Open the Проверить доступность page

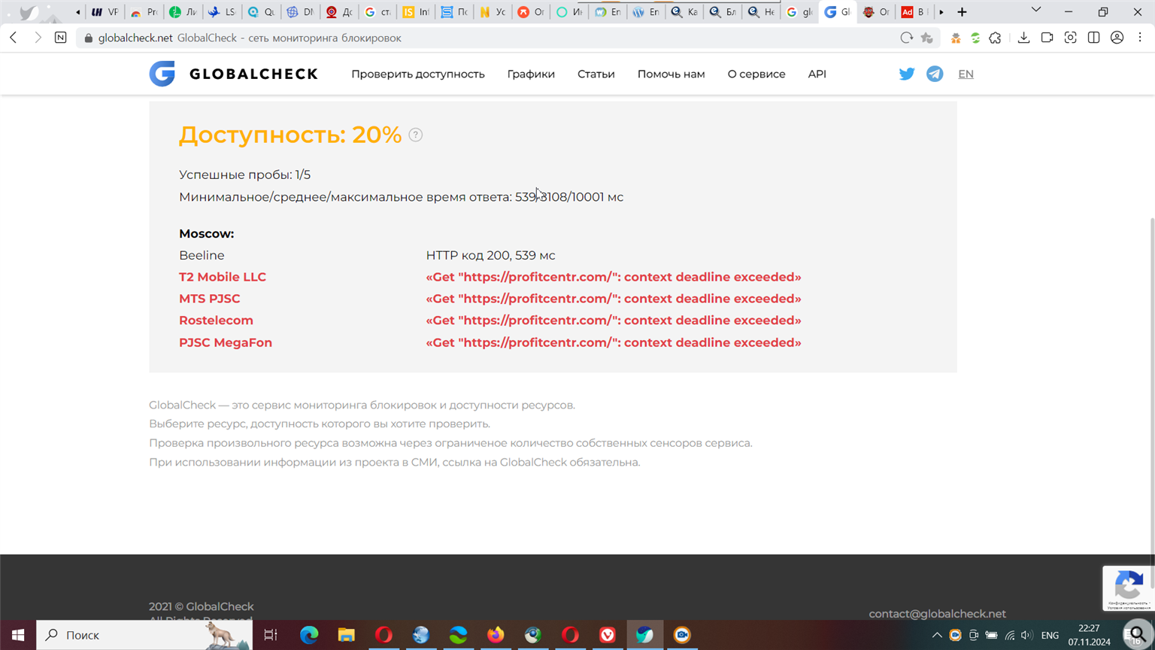click(x=418, y=74)
